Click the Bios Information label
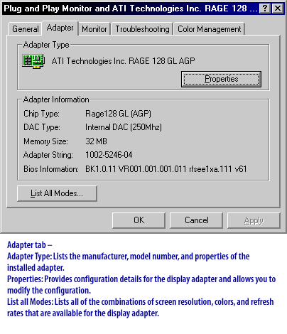287x334 pixels. [x=51, y=169]
